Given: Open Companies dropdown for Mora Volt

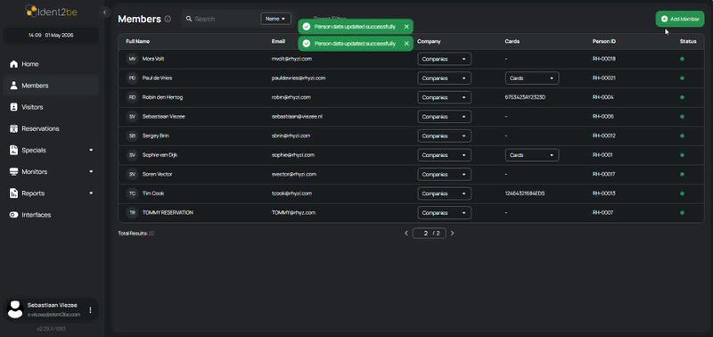Looking at the screenshot, I should click(444, 59).
